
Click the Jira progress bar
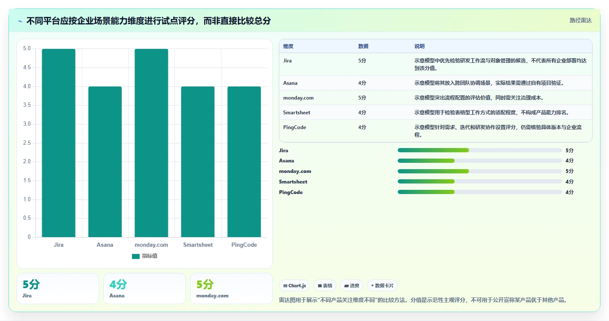480,150
